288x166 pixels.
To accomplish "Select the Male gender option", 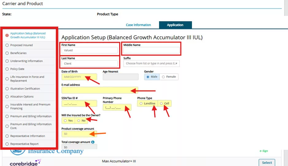I will 148,77.
